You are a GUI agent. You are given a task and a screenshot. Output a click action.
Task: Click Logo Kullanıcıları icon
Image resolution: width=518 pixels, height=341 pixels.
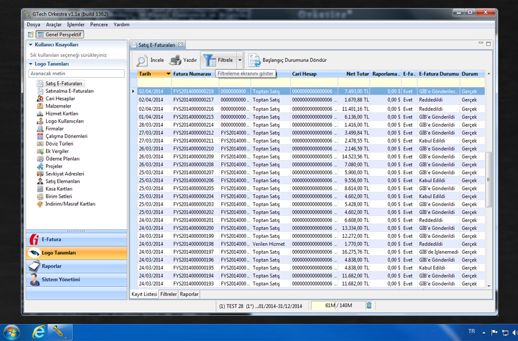point(41,121)
